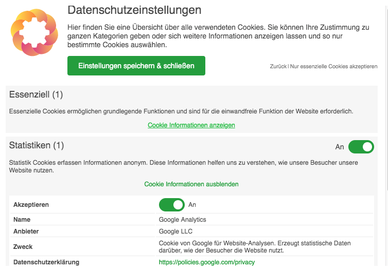Click the 'Zweck' row label
This screenshot has height=271, width=388.
(23, 247)
